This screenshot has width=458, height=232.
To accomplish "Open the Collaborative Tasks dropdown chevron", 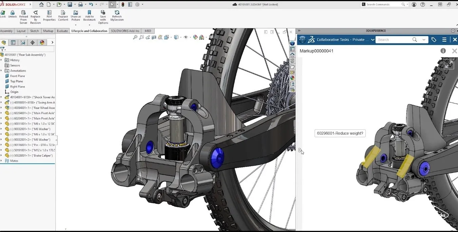I will tap(373, 39).
